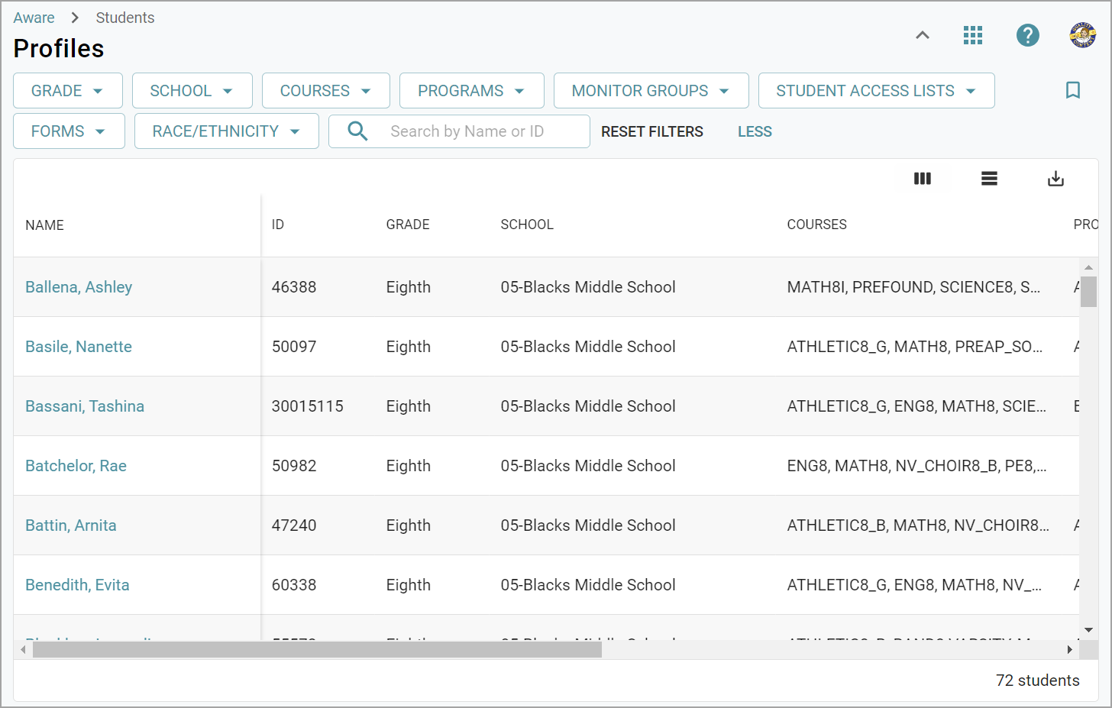Open the column chooser icon
Viewport: 1112px width, 708px height.
coord(923,179)
